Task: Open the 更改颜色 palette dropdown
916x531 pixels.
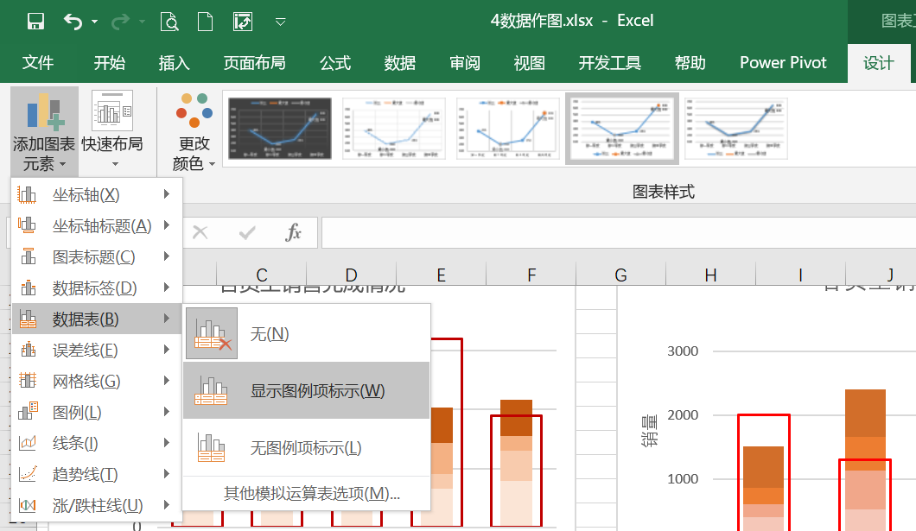Action: point(194,131)
